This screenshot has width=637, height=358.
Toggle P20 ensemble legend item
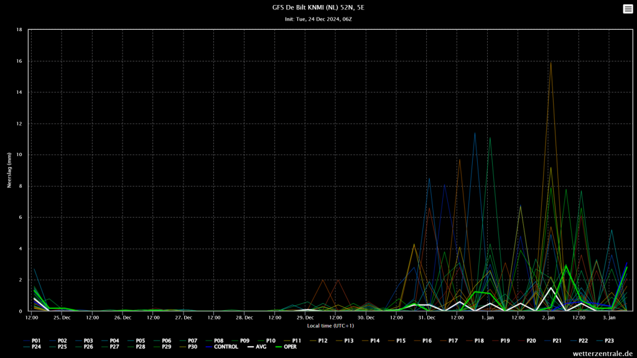tap(527, 341)
